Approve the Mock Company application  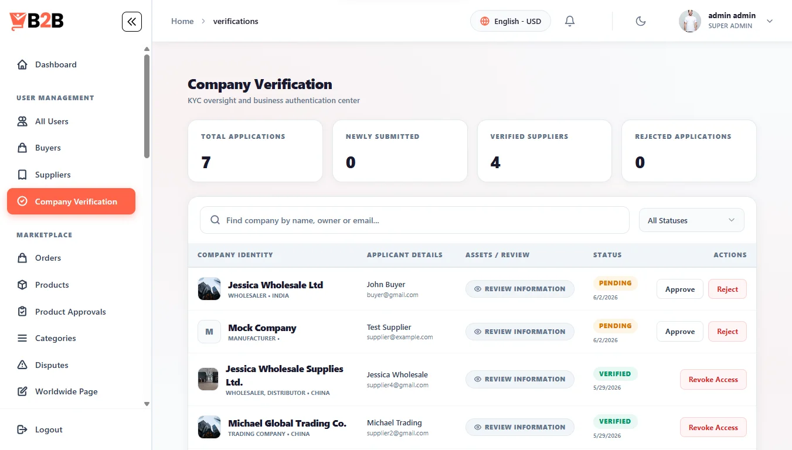680,332
